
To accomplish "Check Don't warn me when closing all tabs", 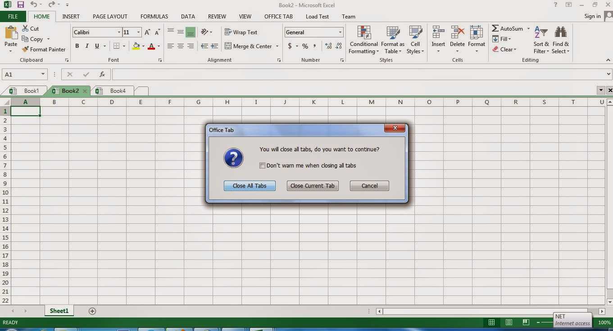I will click(262, 166).
